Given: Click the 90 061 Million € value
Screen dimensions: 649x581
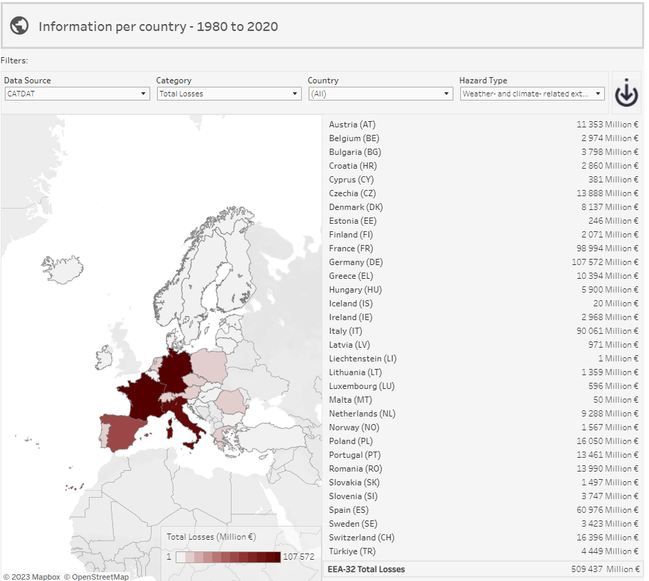Looking at the screenshot, I should coord(607,331).
